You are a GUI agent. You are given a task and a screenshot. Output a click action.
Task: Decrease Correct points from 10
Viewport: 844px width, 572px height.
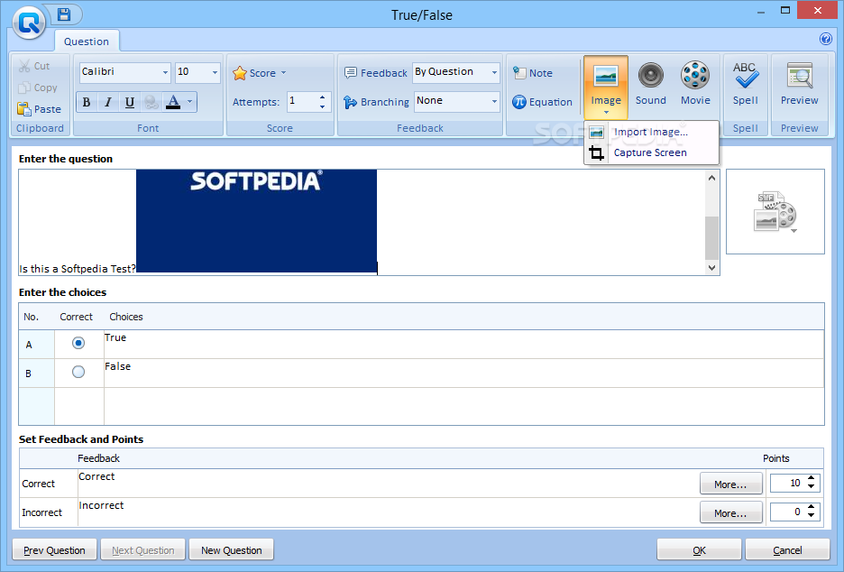pyautogui.click(x=812, y=487)
